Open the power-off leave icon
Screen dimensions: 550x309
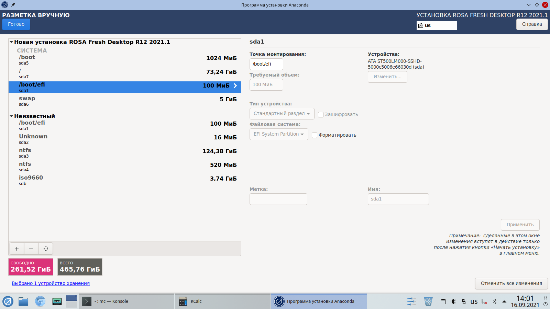pos(546,304)
